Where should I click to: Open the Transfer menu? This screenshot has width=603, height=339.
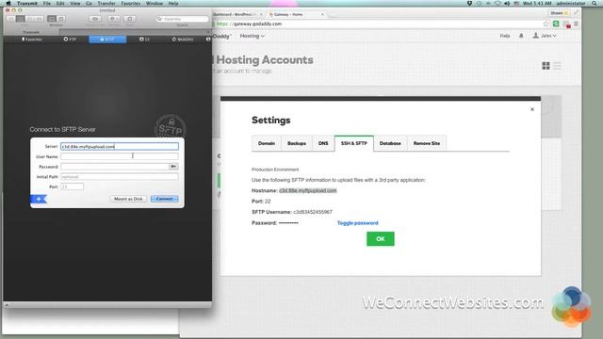(x=106, y=3)
